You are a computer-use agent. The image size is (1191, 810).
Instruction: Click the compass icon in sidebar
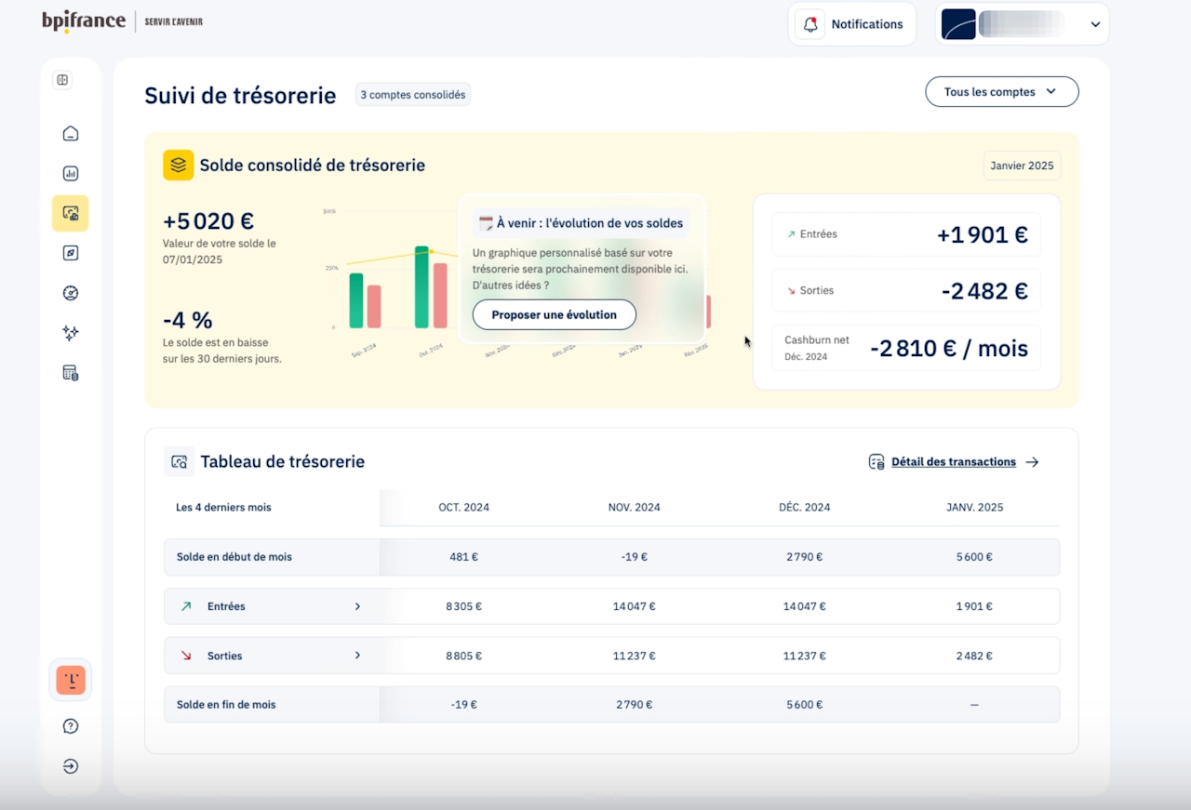click(x=70, y=253)
